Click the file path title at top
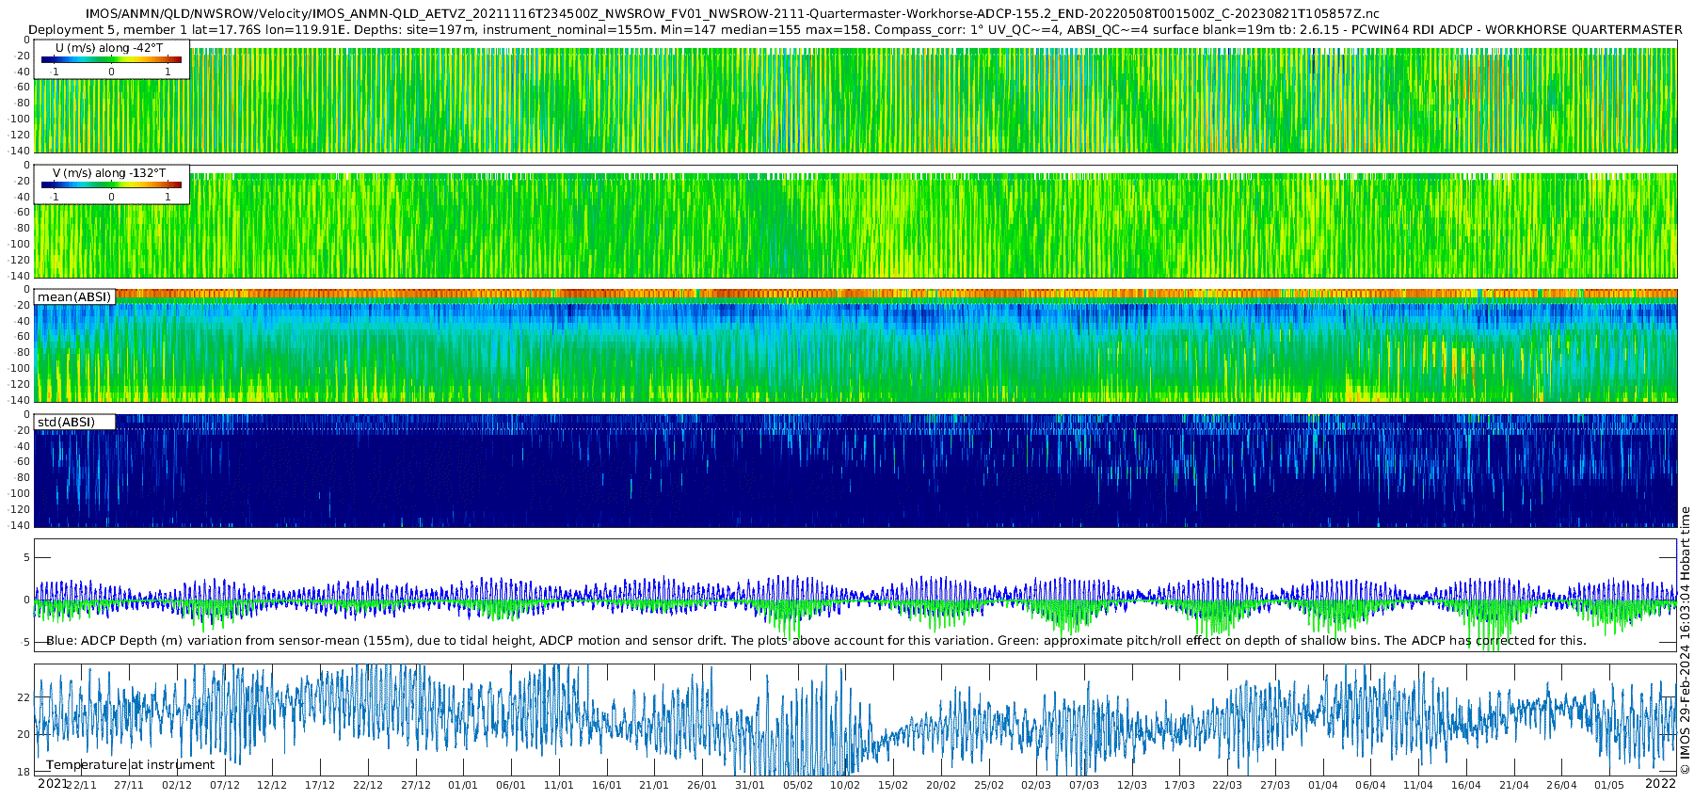 click(732, 13)
